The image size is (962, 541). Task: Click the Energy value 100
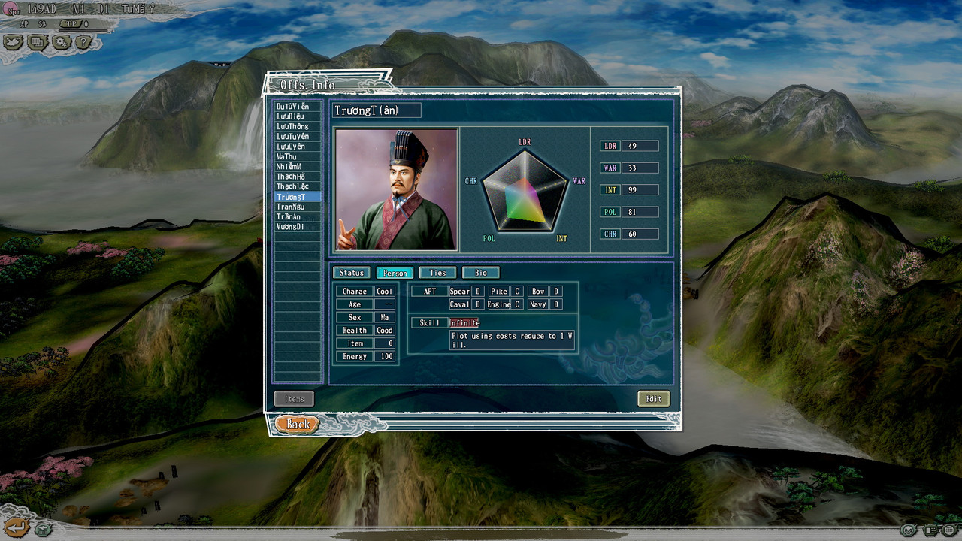(385, 356)
